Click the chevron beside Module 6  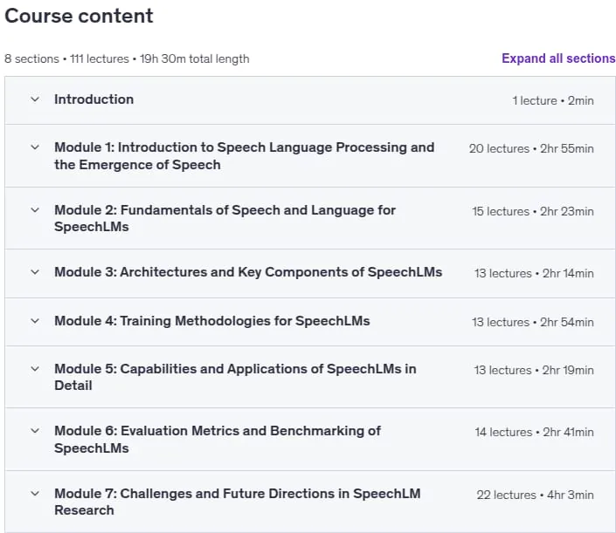pyautogui.click(x=35, y=431)
